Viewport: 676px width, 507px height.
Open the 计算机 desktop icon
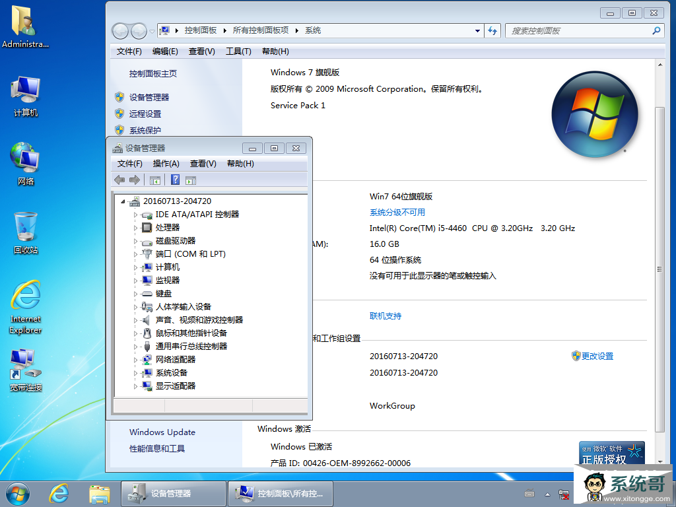[x=26, y=96]
